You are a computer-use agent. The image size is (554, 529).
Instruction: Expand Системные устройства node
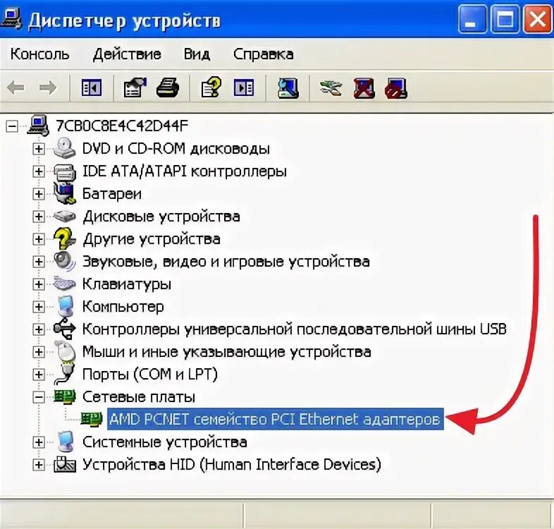click(x=39, y=442)
